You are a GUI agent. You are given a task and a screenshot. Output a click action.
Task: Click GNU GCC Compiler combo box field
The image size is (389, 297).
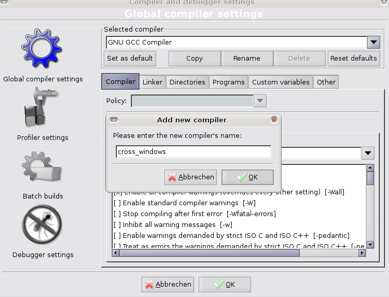pos(237,42)
